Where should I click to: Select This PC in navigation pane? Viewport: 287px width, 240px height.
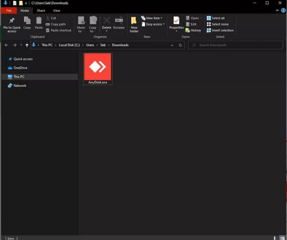click(x=40, y=77)
